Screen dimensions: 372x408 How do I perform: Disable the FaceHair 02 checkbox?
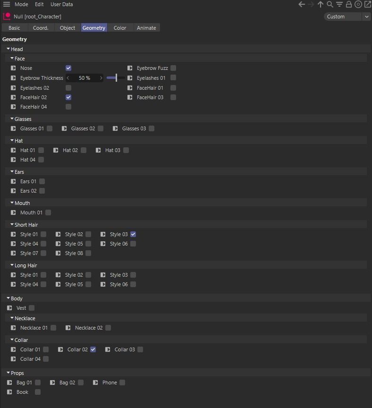click(68, 97)
